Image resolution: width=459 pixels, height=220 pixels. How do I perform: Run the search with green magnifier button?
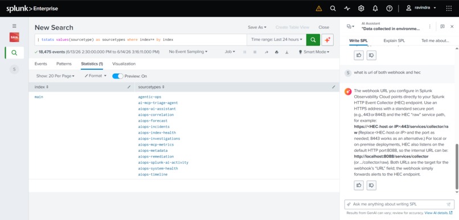click(313, 40)
